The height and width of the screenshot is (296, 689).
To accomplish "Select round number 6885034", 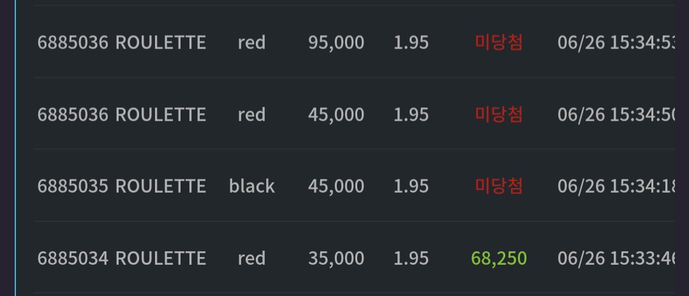I will (x=73, y=258).
